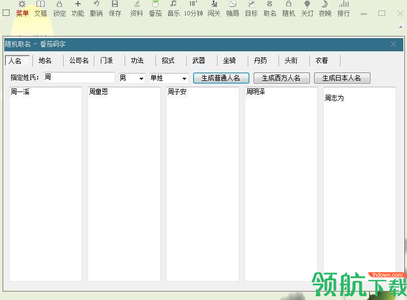Switch to the 地名 tab
Image resolution: width=407 pixels, height=300 pixels.
click(x=45, y=60)
